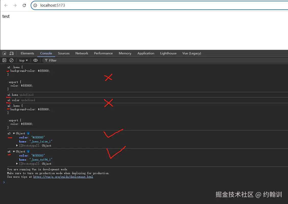Image resolution: width=288 pixels, height=204 pixels.
Task: Open the vuejs.org deployment guide link
Action: pos(63,177)
